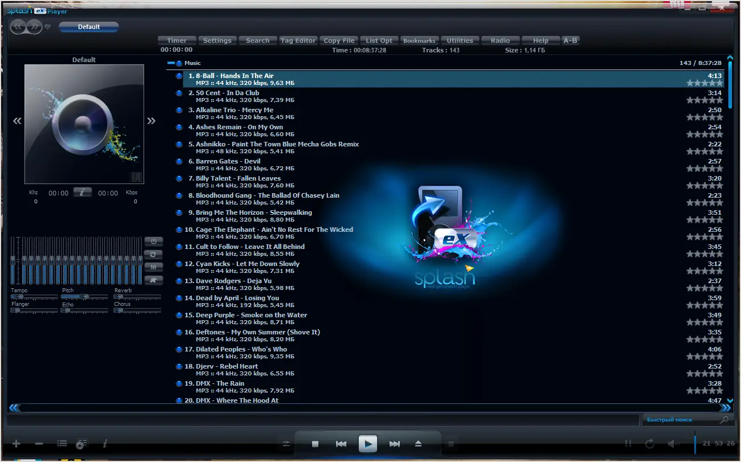
Task: Click the stop playback button
Action: [315, 444]
